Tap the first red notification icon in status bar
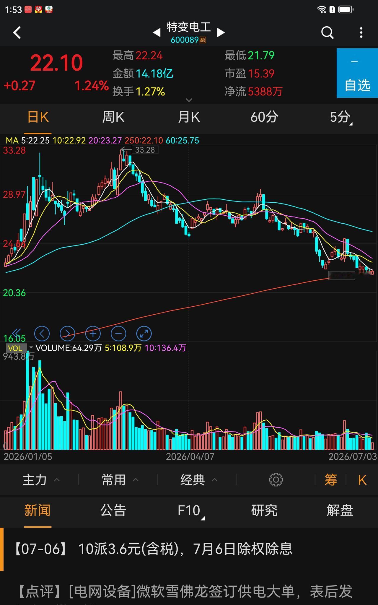This screenshot has height=605, width=378. (x=28, y=9)
